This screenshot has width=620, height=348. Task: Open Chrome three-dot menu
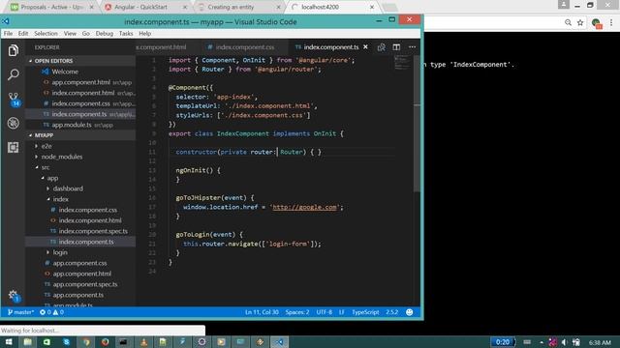(611, 22)
